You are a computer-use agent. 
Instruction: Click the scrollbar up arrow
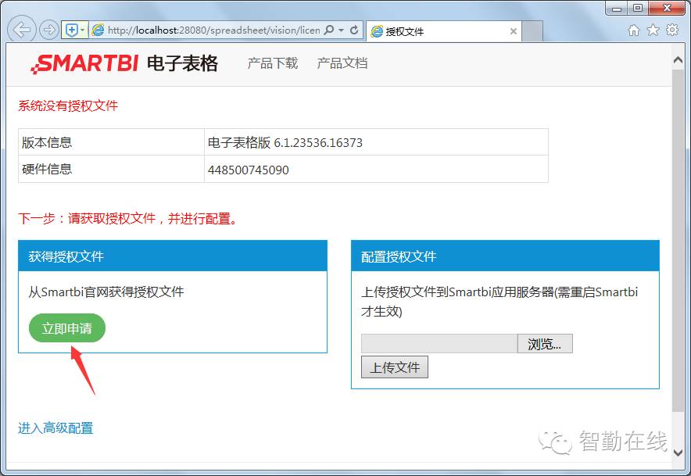[678, 60]
